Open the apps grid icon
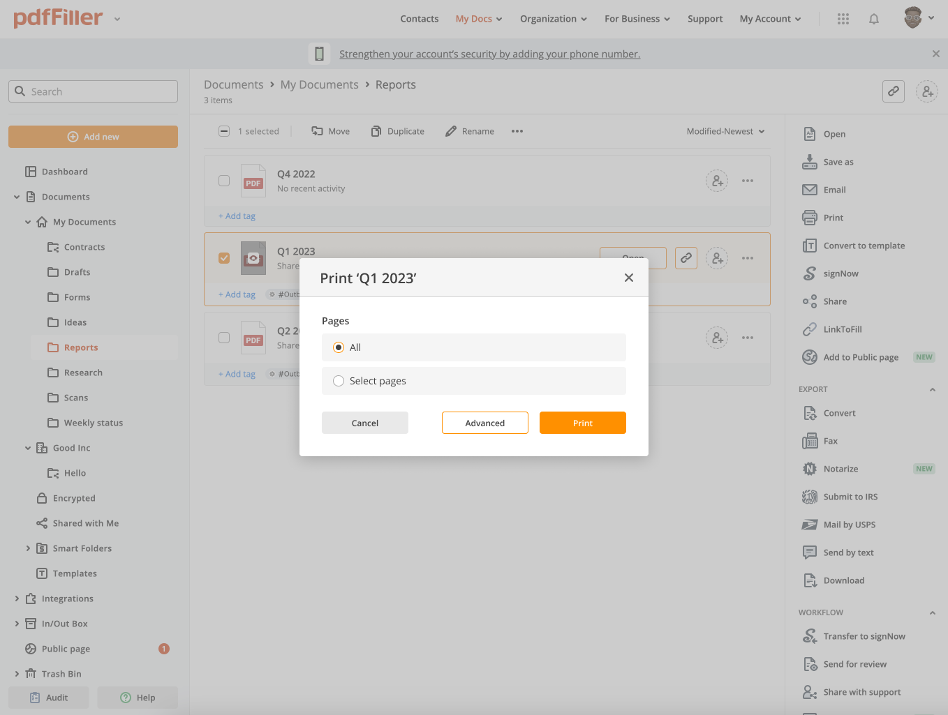This screenshot has height=715, width=948. point(843,19)
